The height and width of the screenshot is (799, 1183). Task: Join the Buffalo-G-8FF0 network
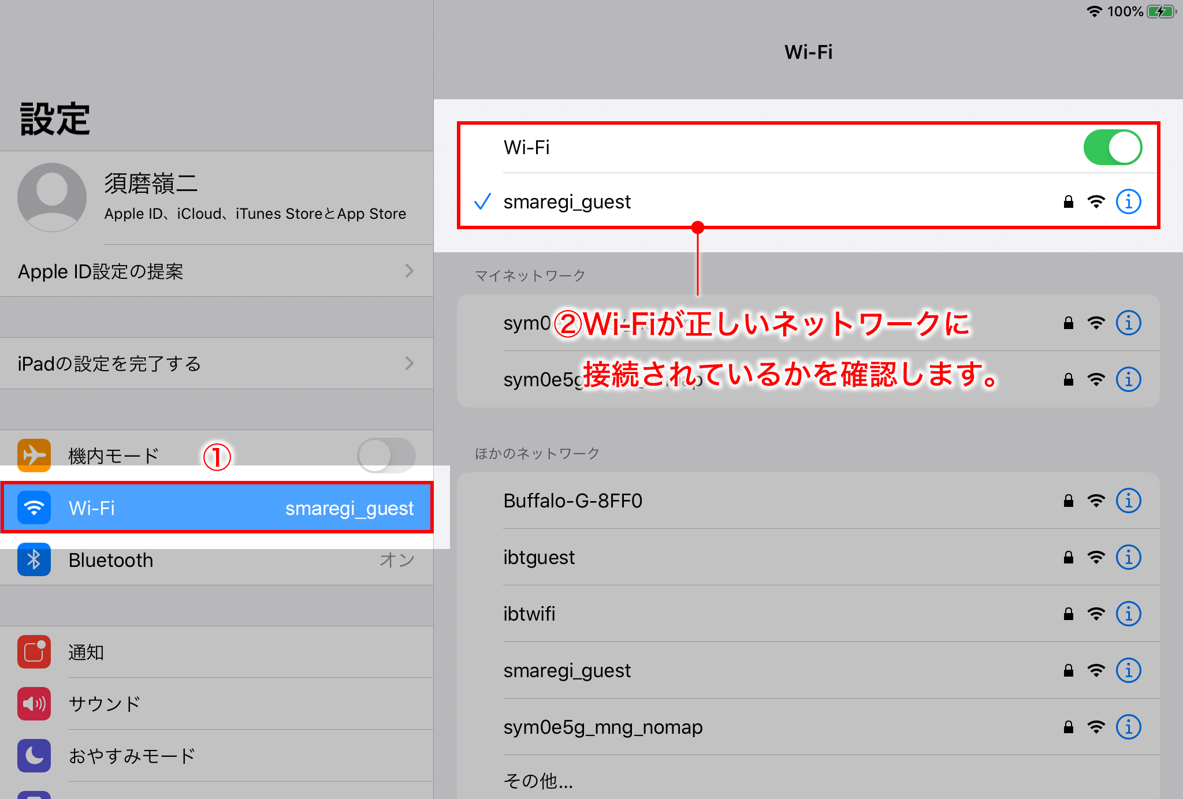808,501
